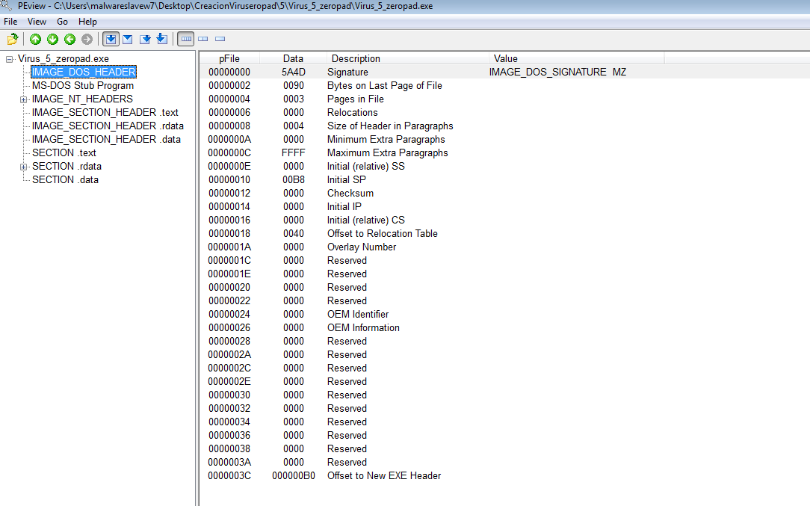Select the green Go Up navigation arrow
Viewport: 810px width, 506px height.
tap(35, 39)
